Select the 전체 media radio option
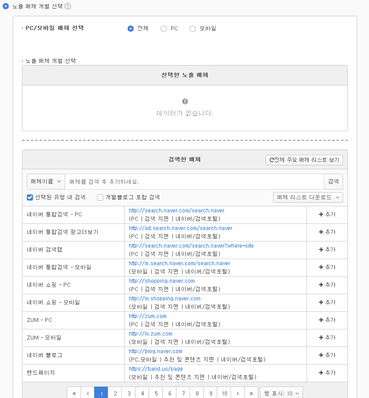 (x=131, y=29)
